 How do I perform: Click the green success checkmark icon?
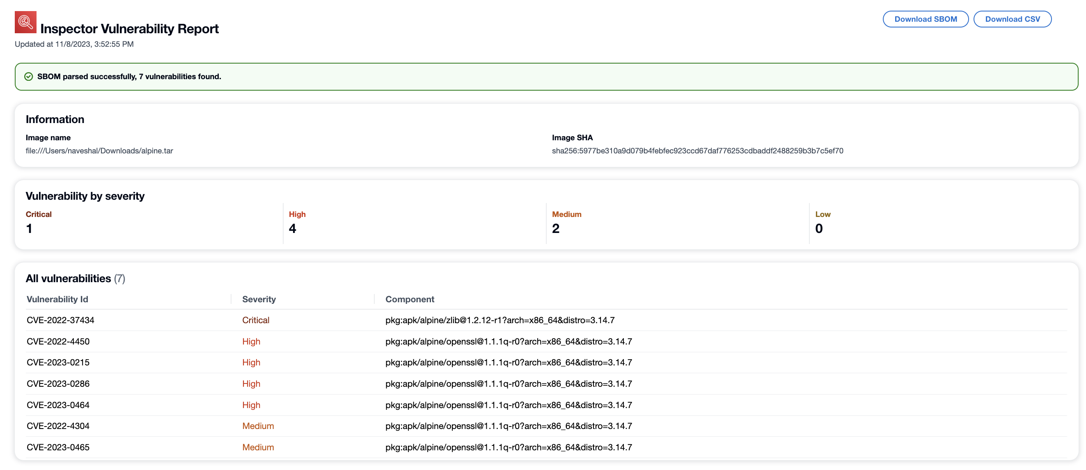click(28, 76)
